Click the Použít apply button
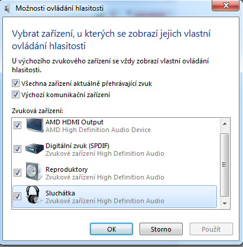Screen dimensions: 243x247 click(211, 229)
